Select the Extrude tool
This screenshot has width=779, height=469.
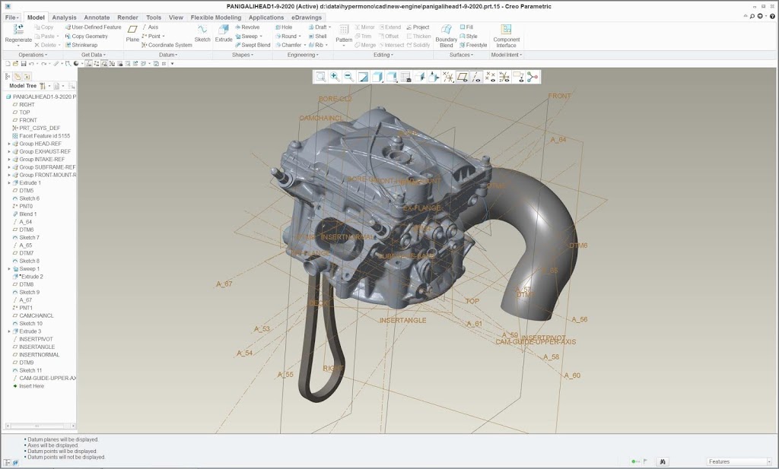click(x=224, y=30)
